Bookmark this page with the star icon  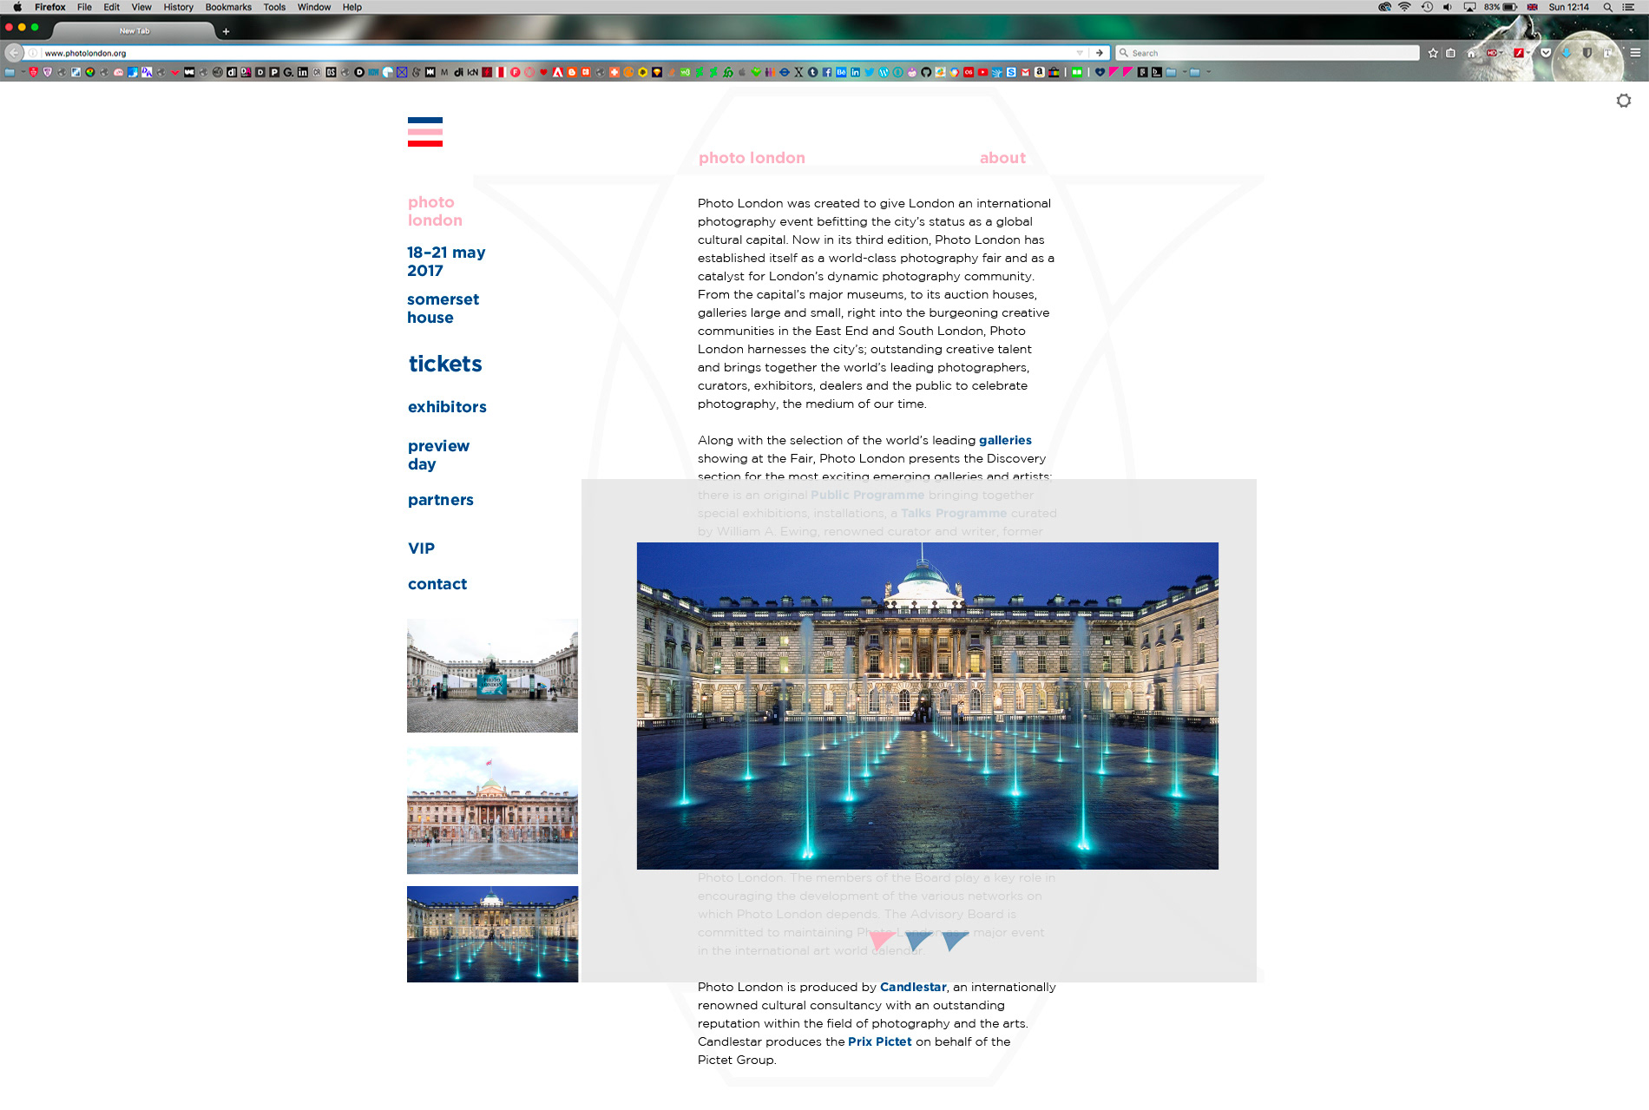tap(1433, 53)
